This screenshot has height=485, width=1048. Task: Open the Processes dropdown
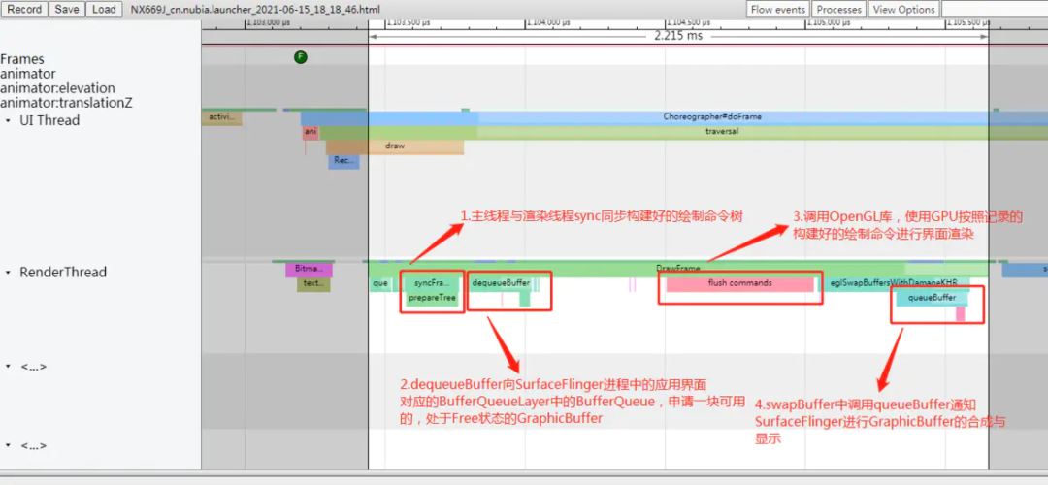(x=838, y=10)
